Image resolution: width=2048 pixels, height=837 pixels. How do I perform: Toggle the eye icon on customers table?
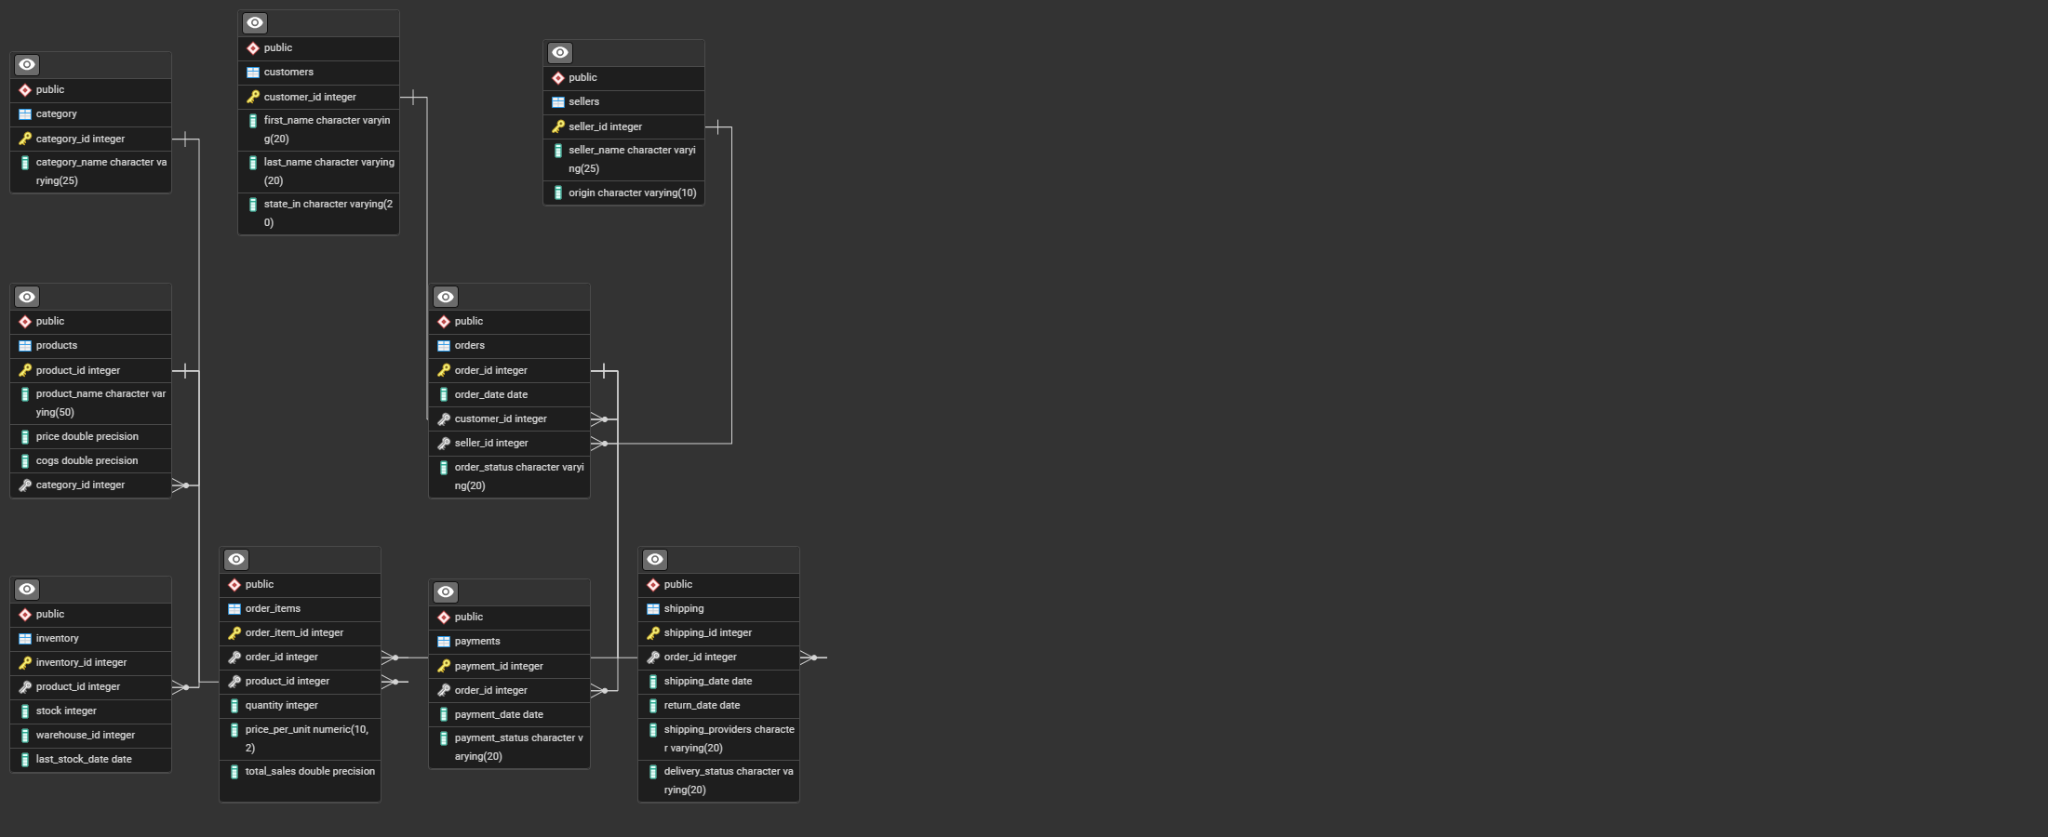[254, 22]
